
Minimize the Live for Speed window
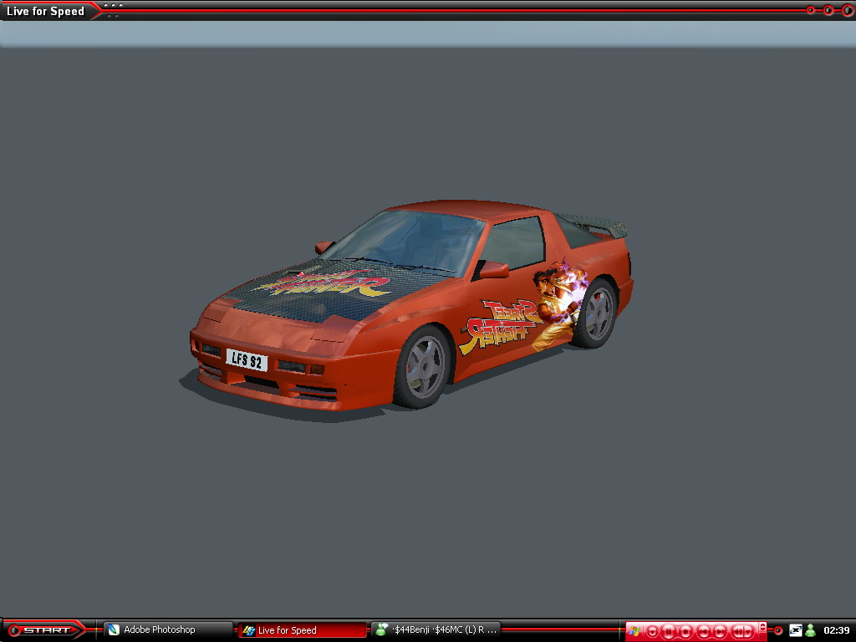(811, 10)
